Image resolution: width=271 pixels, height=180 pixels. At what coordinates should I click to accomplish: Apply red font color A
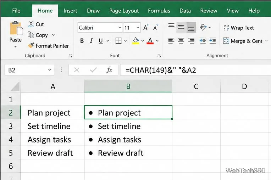click(x=150, y=41)
